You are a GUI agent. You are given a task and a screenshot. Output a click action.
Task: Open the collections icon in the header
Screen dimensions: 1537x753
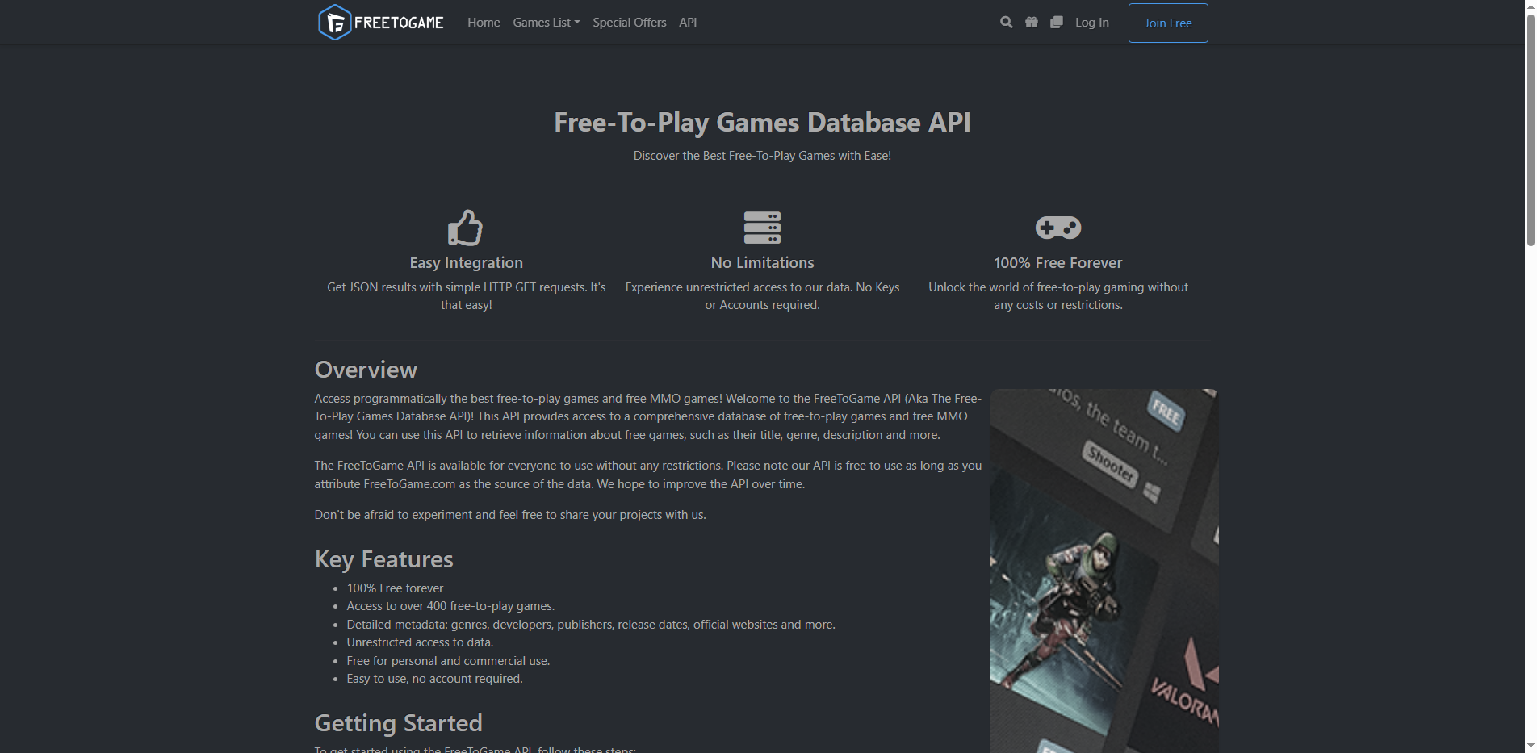1056,22
